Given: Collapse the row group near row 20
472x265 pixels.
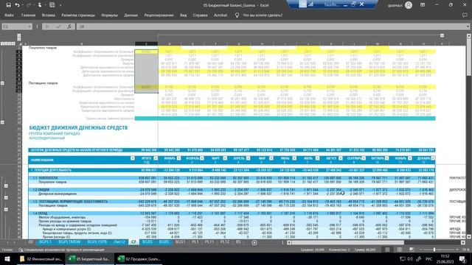Looking at the screenshot, I should [2, 122].
